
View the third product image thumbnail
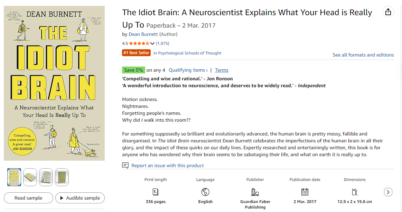click(x=46, y=177)
